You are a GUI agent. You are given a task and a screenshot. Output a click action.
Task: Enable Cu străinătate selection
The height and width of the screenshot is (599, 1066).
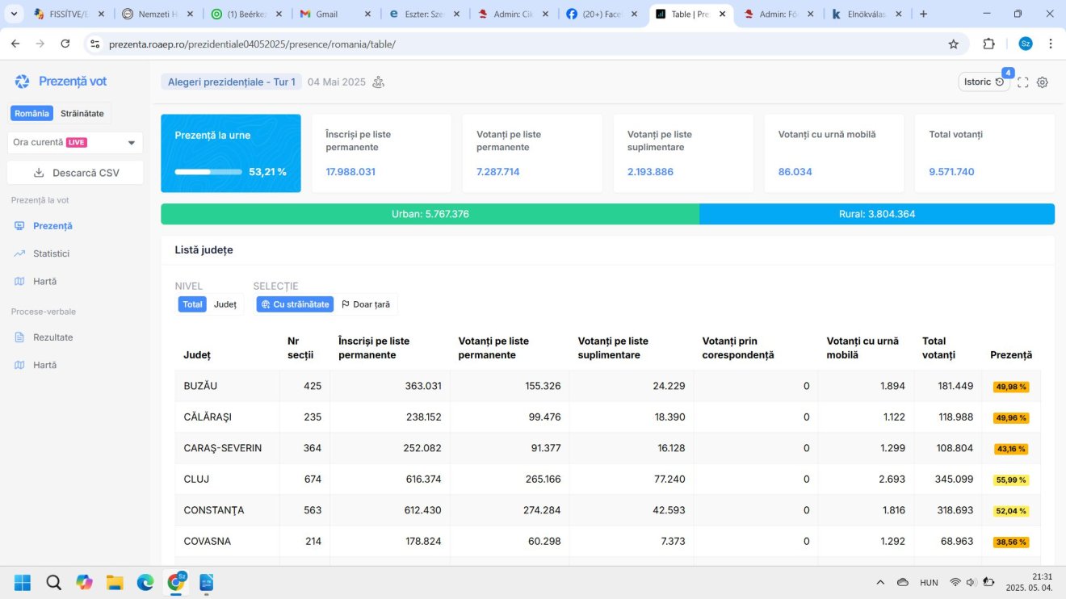coord(295,304)
